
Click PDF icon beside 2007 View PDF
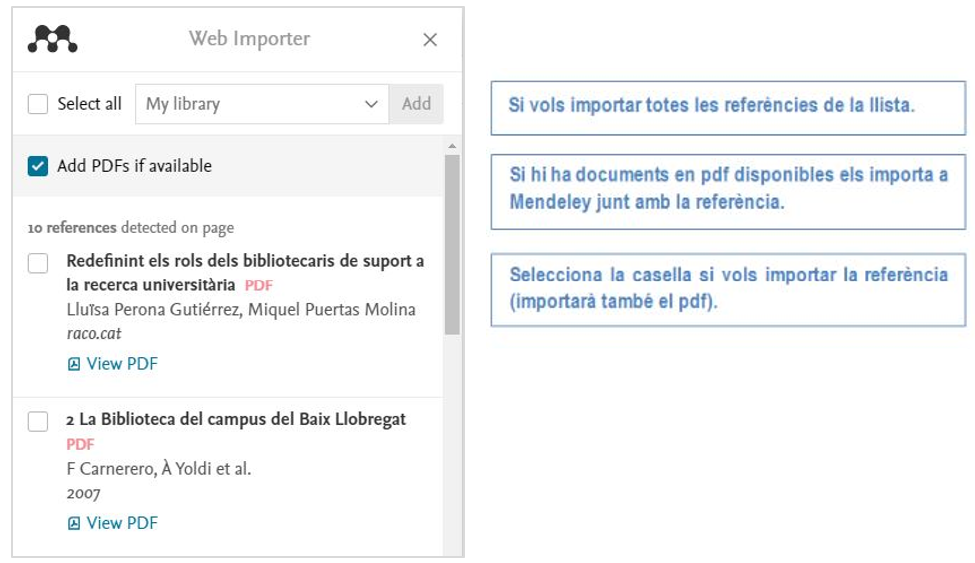coord(73,524)
